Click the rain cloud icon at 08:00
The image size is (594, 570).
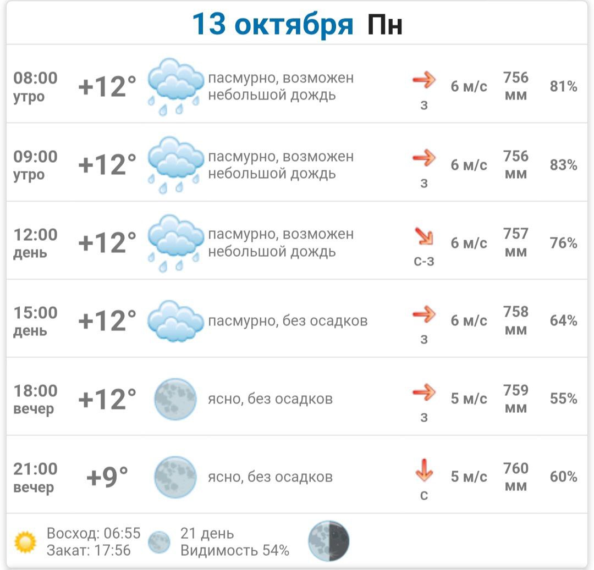[175, 87]
